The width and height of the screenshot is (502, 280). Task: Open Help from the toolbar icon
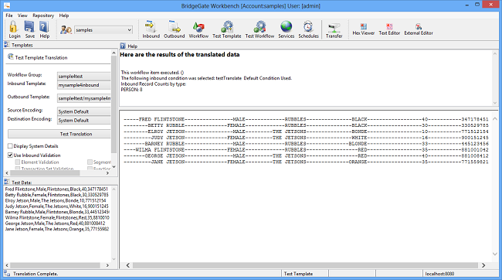coord(44,29)
